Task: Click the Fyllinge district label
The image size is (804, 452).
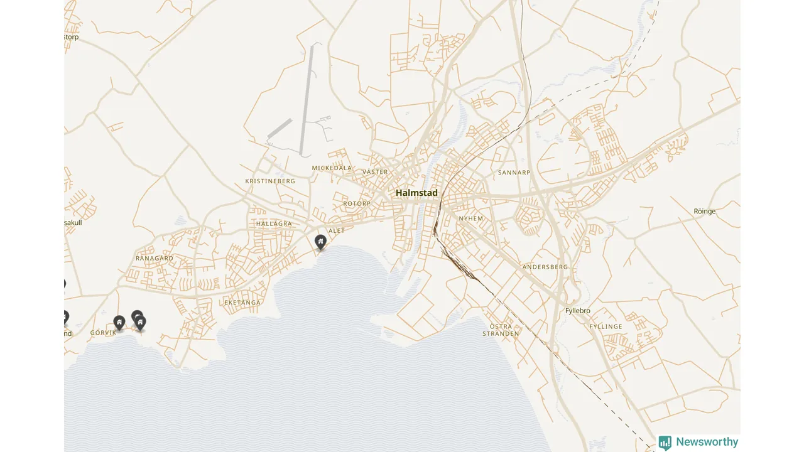Action: point(606,326)
